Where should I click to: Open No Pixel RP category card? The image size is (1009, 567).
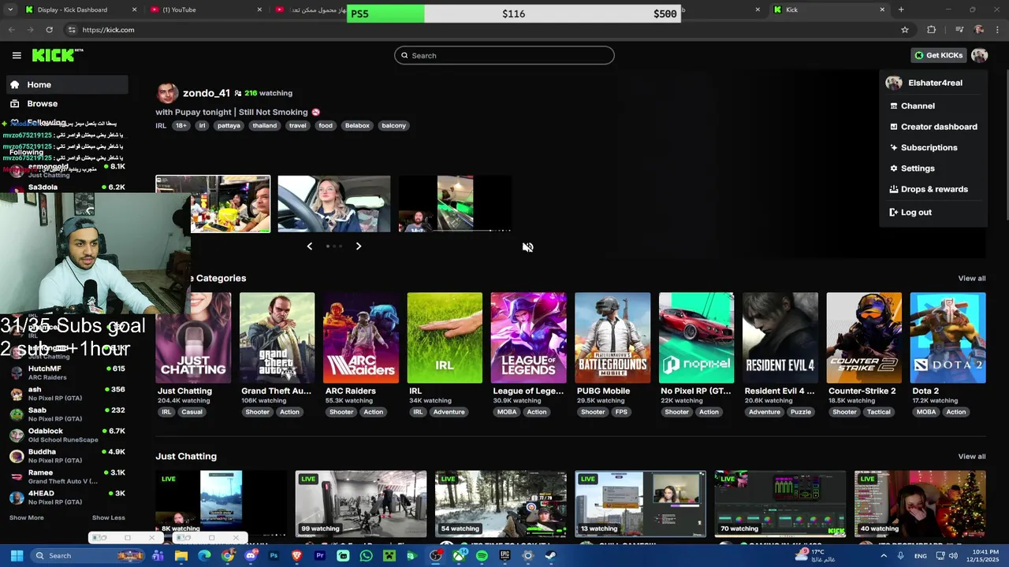[x=696, y=338]
